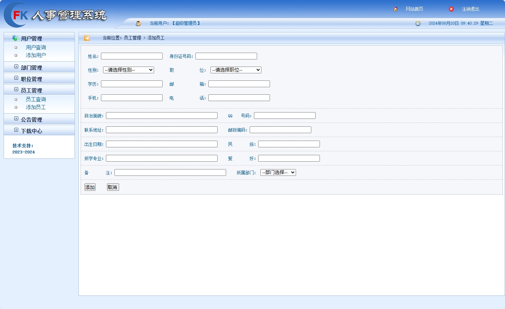Focus the 出生日期 birth date field
The image size is (505, 309).
pos(162,144)
